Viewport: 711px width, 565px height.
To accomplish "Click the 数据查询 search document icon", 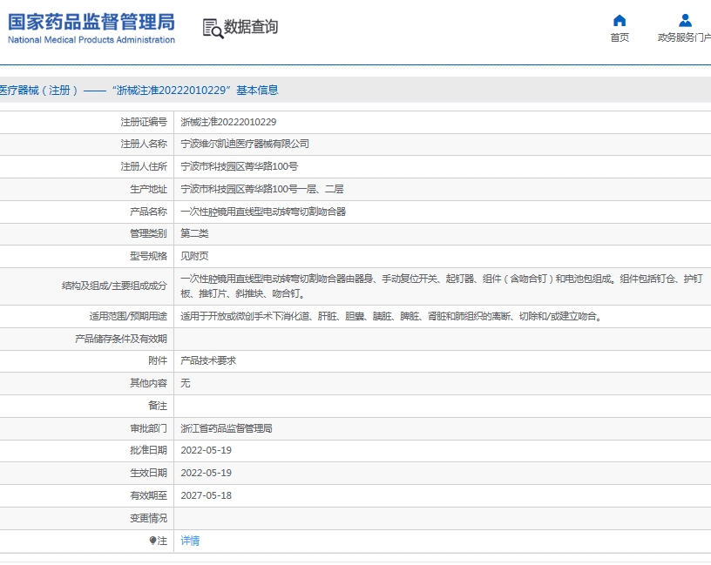I will [213, 28].
